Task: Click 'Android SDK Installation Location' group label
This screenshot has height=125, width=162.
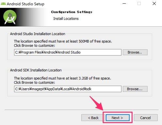Action: coord(36,70)
